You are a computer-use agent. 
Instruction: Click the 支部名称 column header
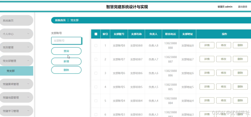click(x=136, y=34)
